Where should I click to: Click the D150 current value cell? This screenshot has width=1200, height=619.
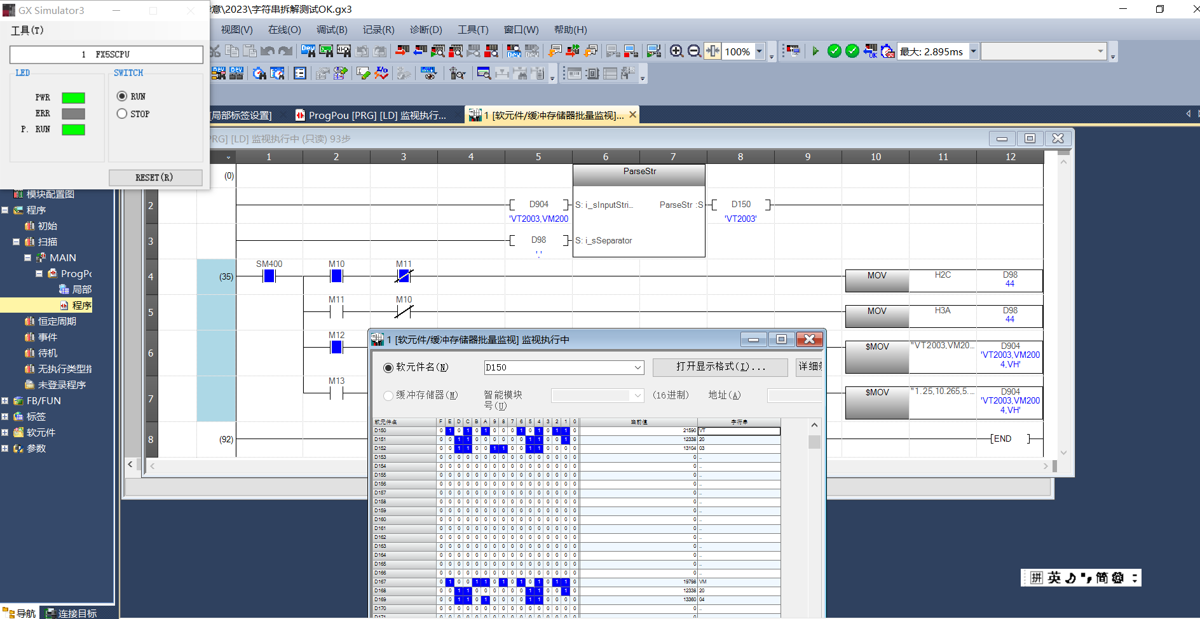638,431
